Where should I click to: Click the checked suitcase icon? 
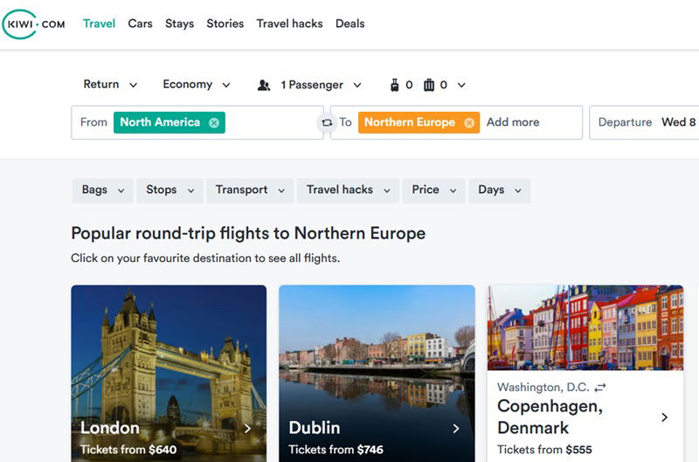[x=429, y=85]
